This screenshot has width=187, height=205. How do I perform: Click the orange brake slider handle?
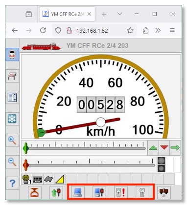[x=26, y=165]
